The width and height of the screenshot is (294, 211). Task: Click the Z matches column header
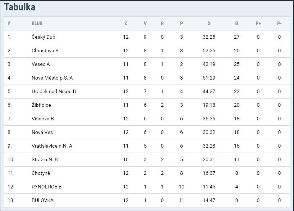tap(126, 23)
